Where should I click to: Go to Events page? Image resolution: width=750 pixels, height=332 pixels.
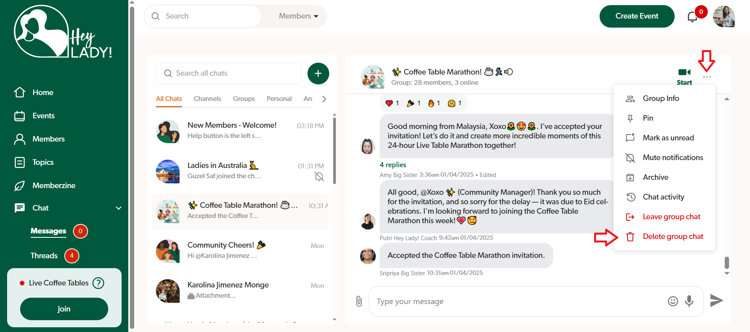[43, 116]
